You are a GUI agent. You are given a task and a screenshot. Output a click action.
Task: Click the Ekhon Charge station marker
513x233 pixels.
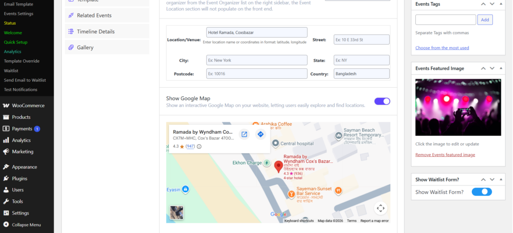click(267, 163)
